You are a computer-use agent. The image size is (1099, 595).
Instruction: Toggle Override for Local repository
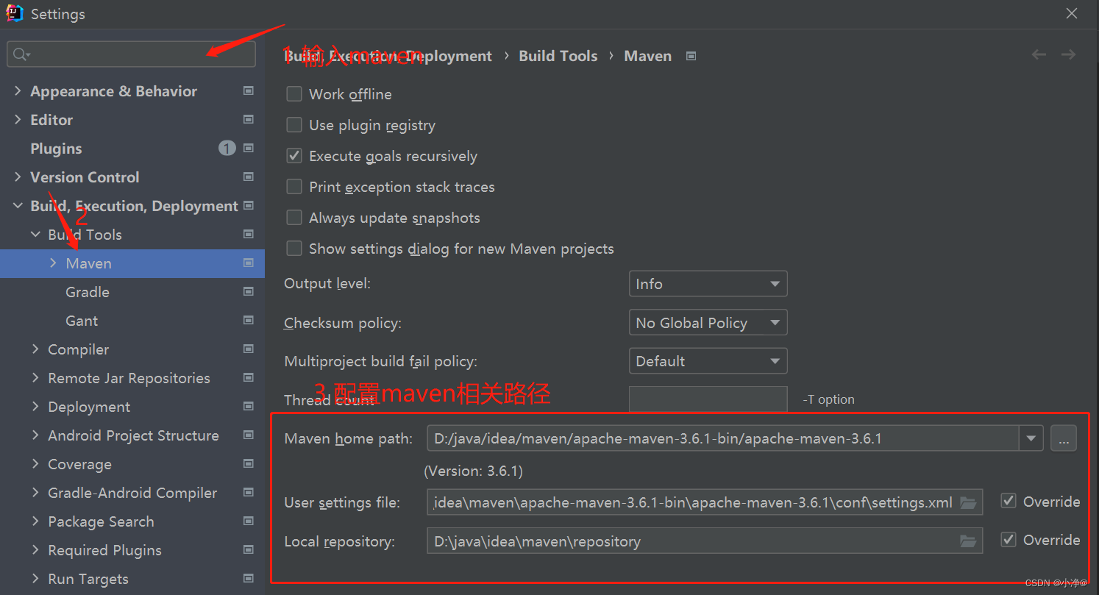click(x=1009, y=540)
